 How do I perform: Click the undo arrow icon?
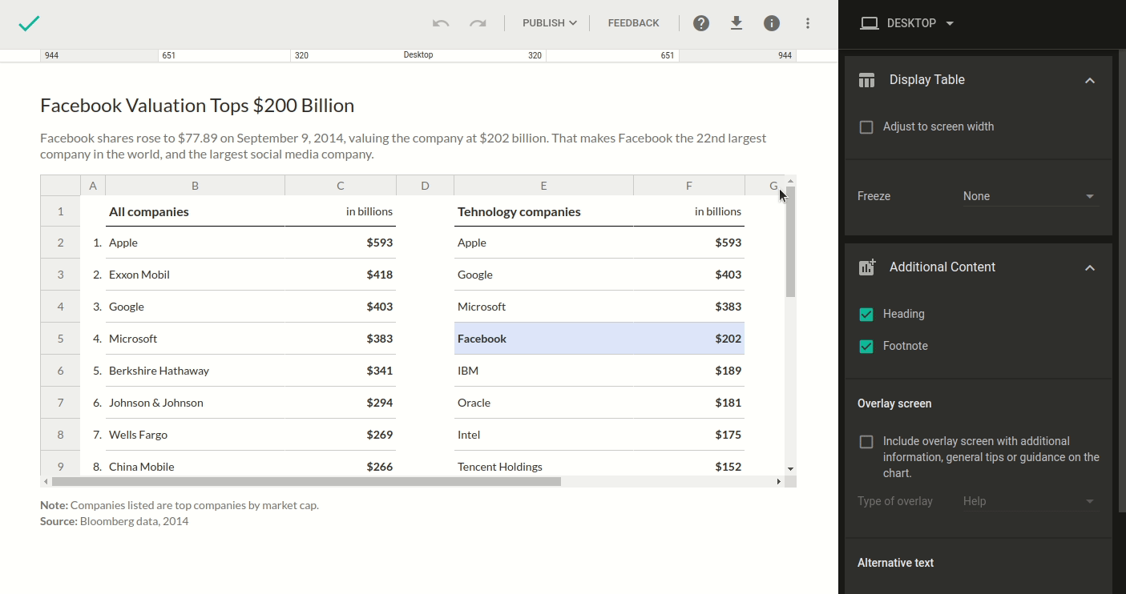(440, 23)
